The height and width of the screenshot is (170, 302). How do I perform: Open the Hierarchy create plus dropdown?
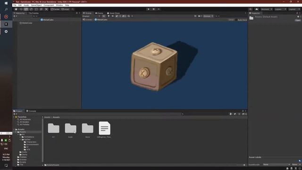15,16
